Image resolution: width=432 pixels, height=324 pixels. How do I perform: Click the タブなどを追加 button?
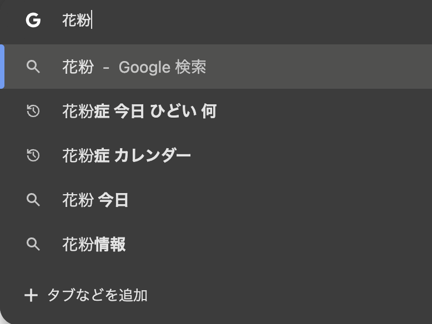click(97, 295)
